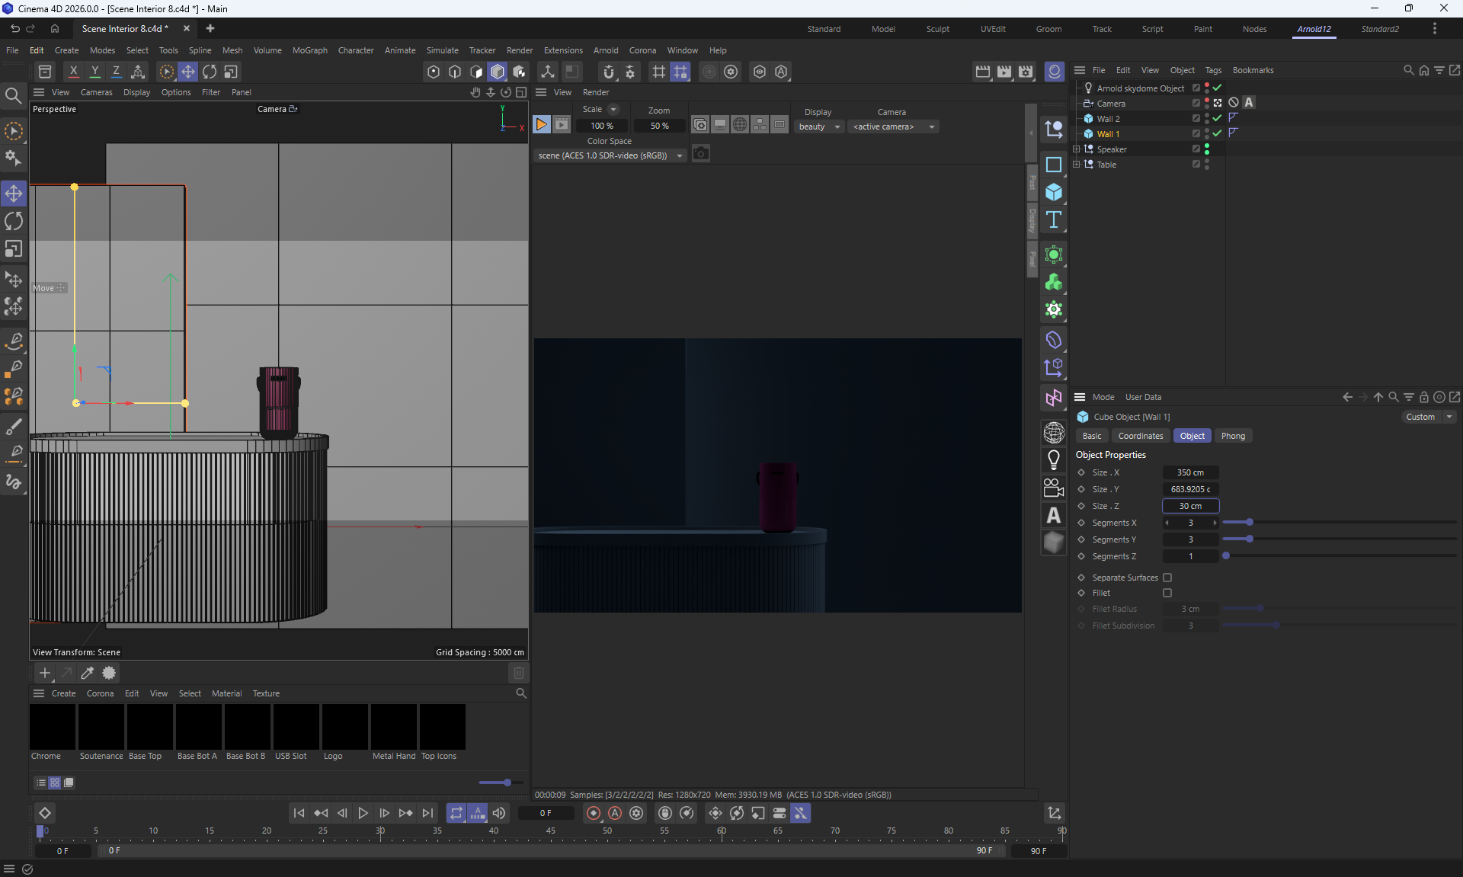Select the Chrome material thumbnail
This screenshot has height=877, width=1463.
pyautogui.click(x=53, y=727)
